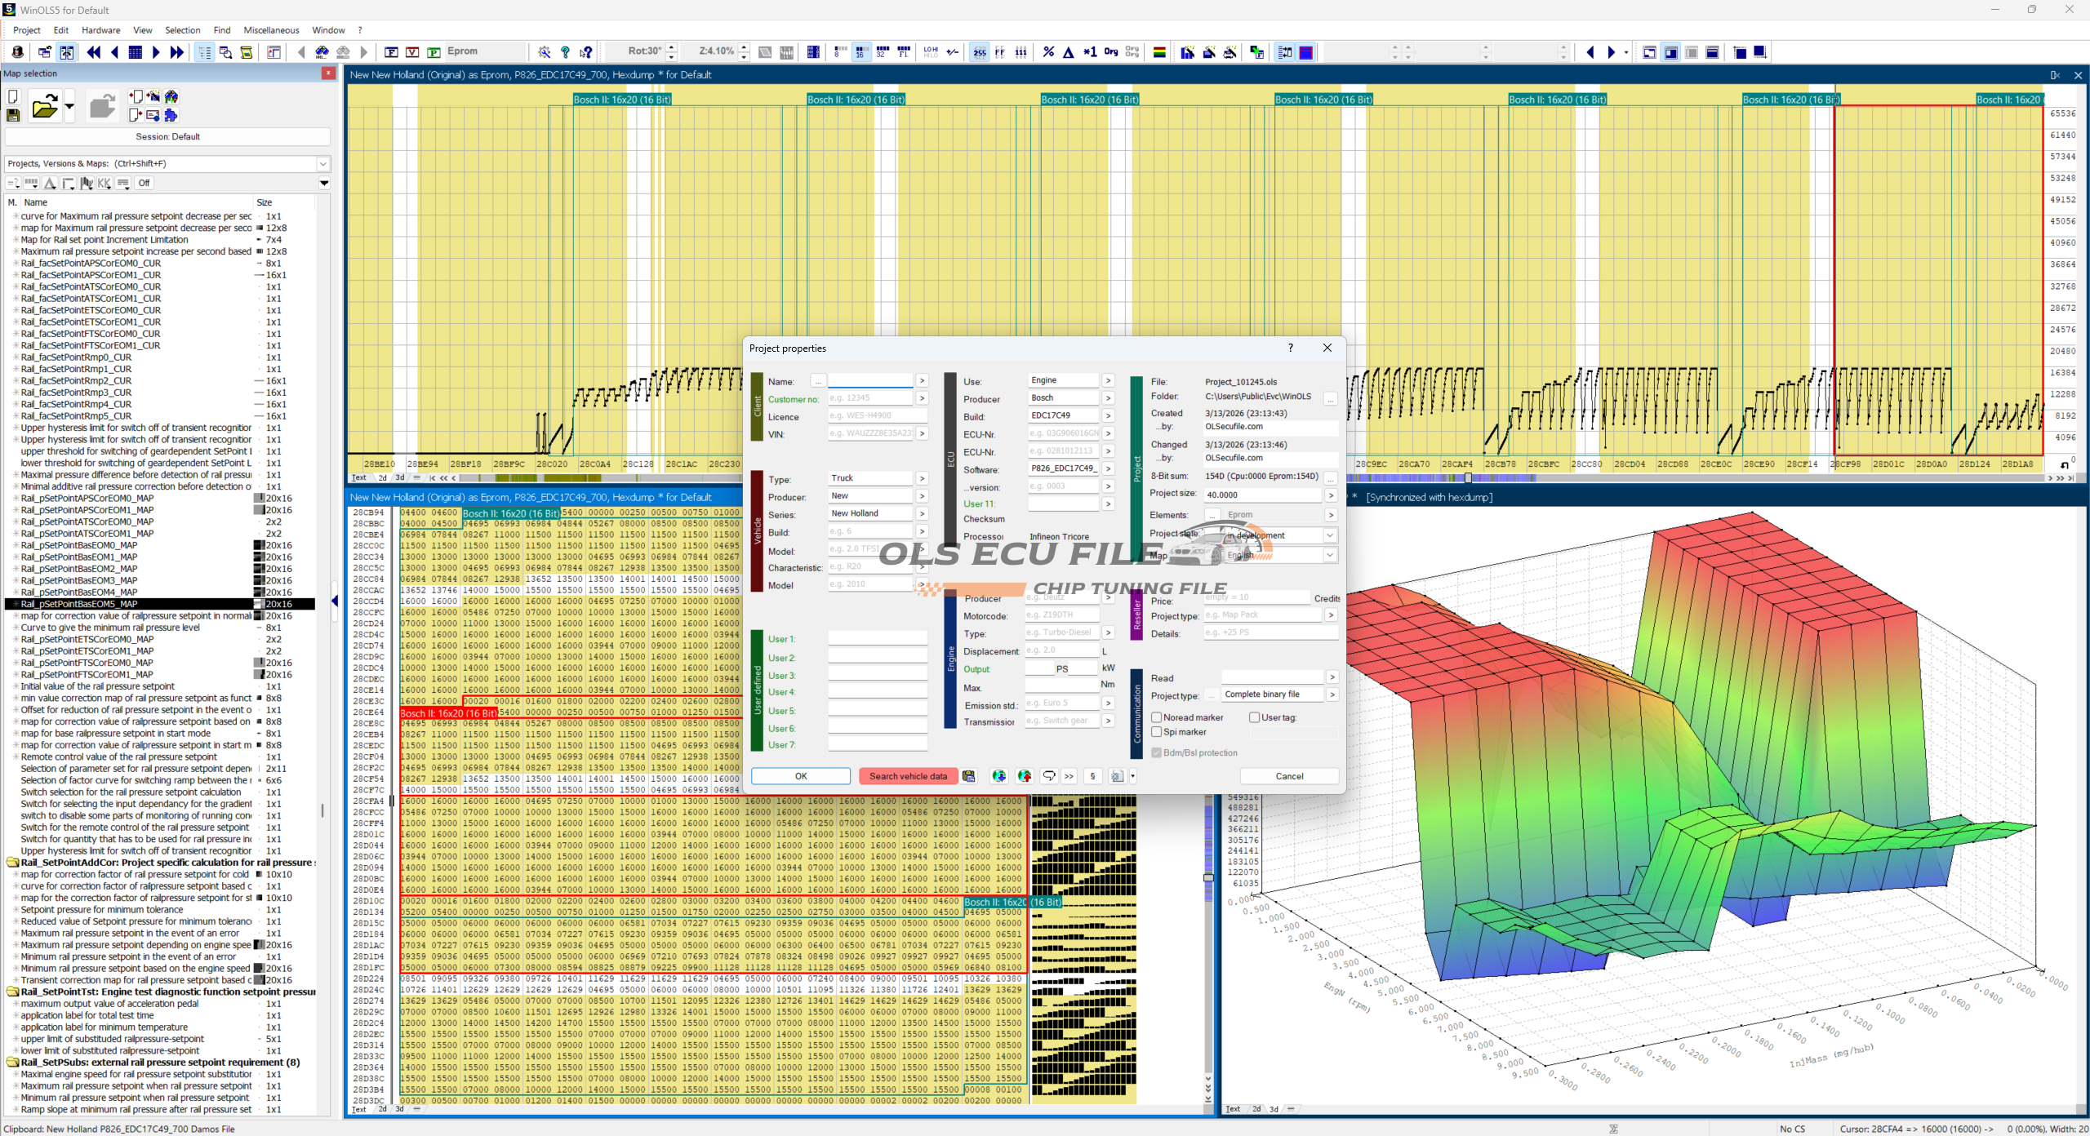Check the User tag checkbox

coord(1254,717)
